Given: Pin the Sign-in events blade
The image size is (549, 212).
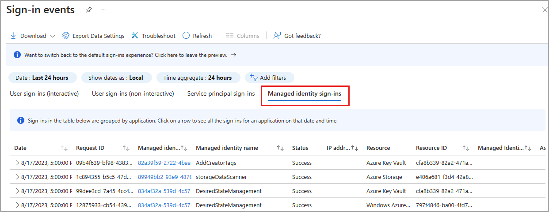Looking at the screenshot, I should click(x=89, y=10).
